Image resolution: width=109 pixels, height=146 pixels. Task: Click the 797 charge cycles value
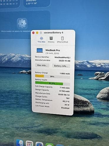click(68, 98)
